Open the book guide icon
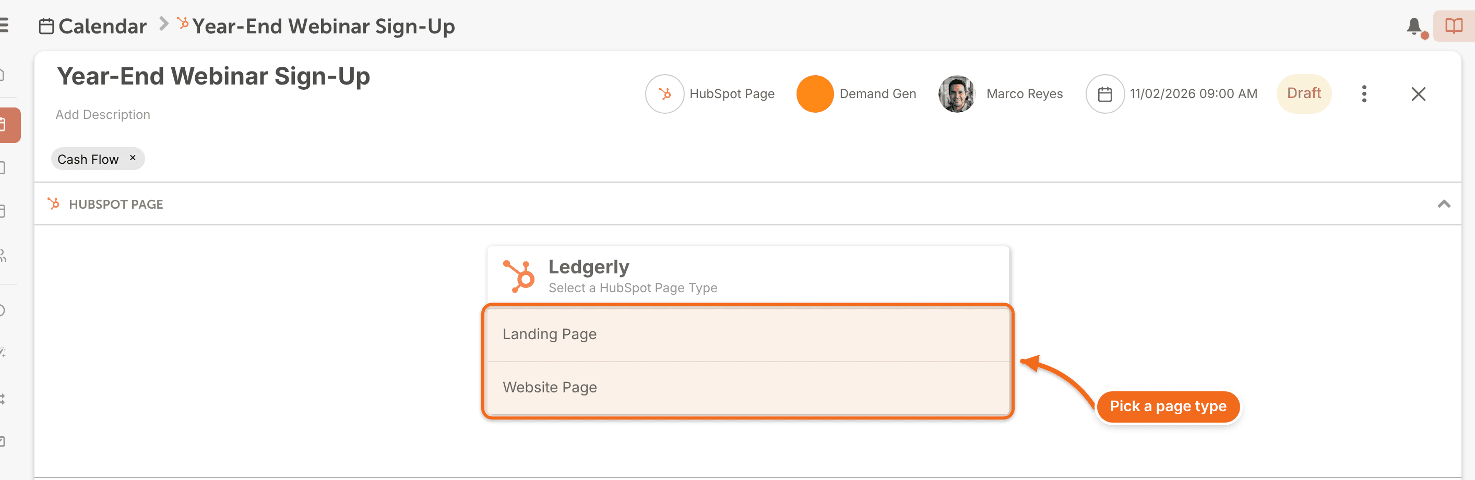This screenshot has width=1475, height=480. [x=1453, y=26]
